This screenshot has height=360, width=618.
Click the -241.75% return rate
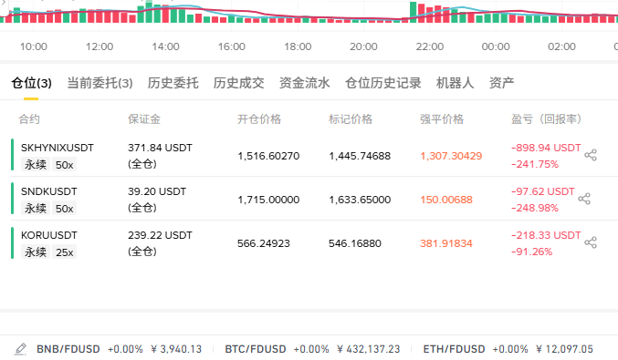(x=535, y=164)
